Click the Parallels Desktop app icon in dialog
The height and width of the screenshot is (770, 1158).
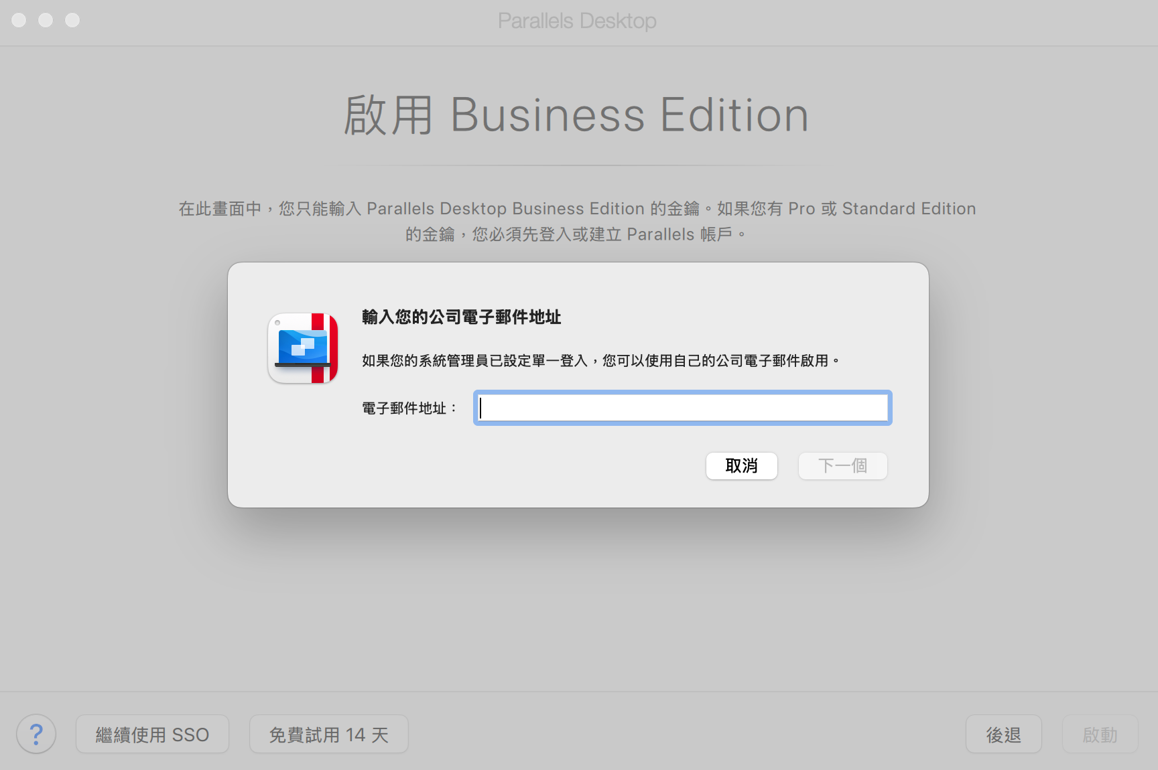303,348
